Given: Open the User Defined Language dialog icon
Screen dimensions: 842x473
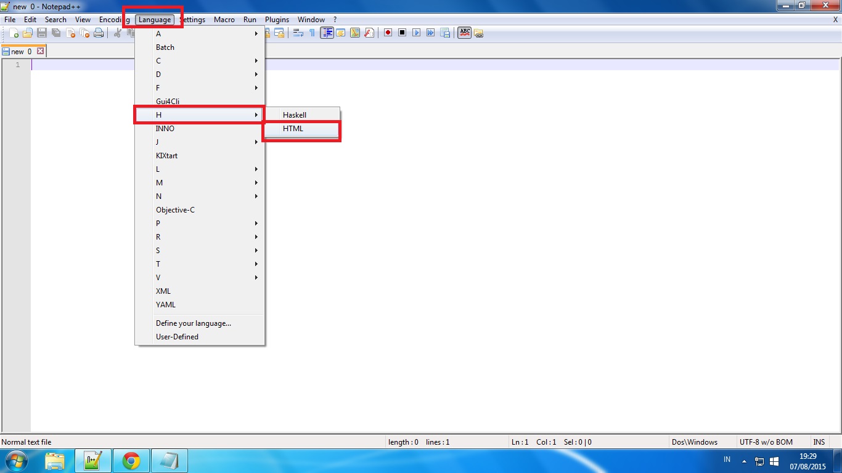Looking at the screenshot, I should [x=340, y=33].
